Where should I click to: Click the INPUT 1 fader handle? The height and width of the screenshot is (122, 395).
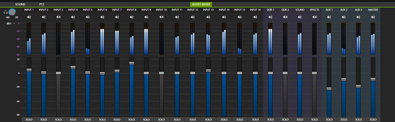click(x=29, y=70)
